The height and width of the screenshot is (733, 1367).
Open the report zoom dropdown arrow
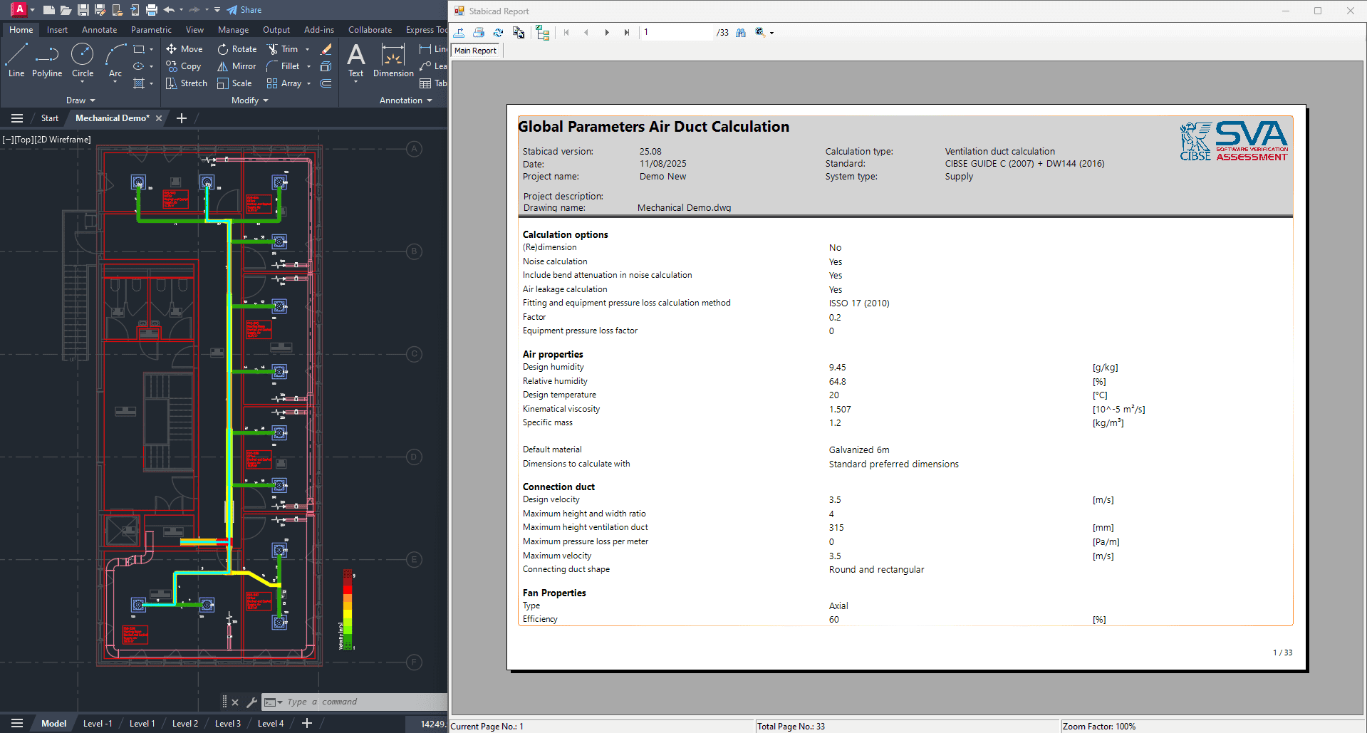771,33
